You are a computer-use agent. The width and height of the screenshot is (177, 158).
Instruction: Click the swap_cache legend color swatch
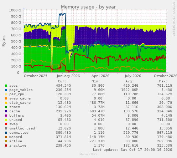click(x=6, y=98)
